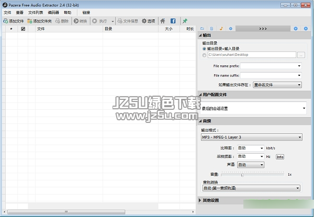
Task: Collapse the 音频 section
Action: pyautogui.click(x=200, y=121)
